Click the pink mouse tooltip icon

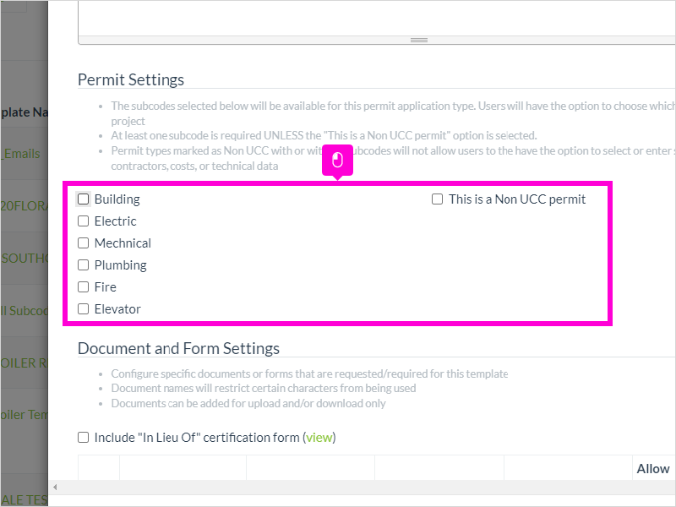337,161
